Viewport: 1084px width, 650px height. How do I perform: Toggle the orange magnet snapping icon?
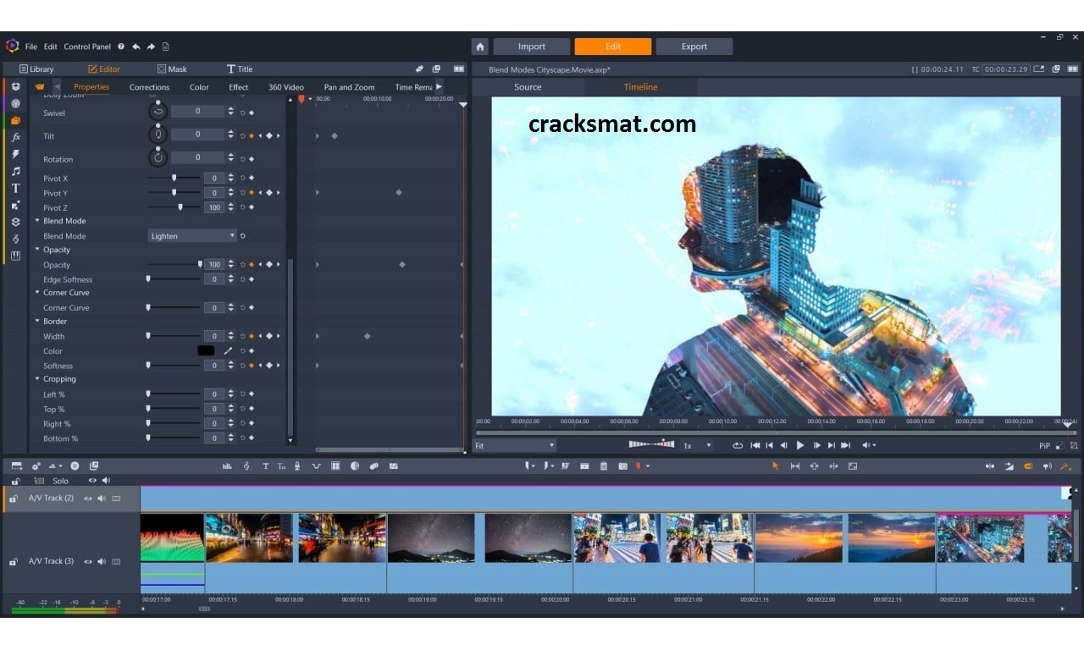pos(1028,465)
